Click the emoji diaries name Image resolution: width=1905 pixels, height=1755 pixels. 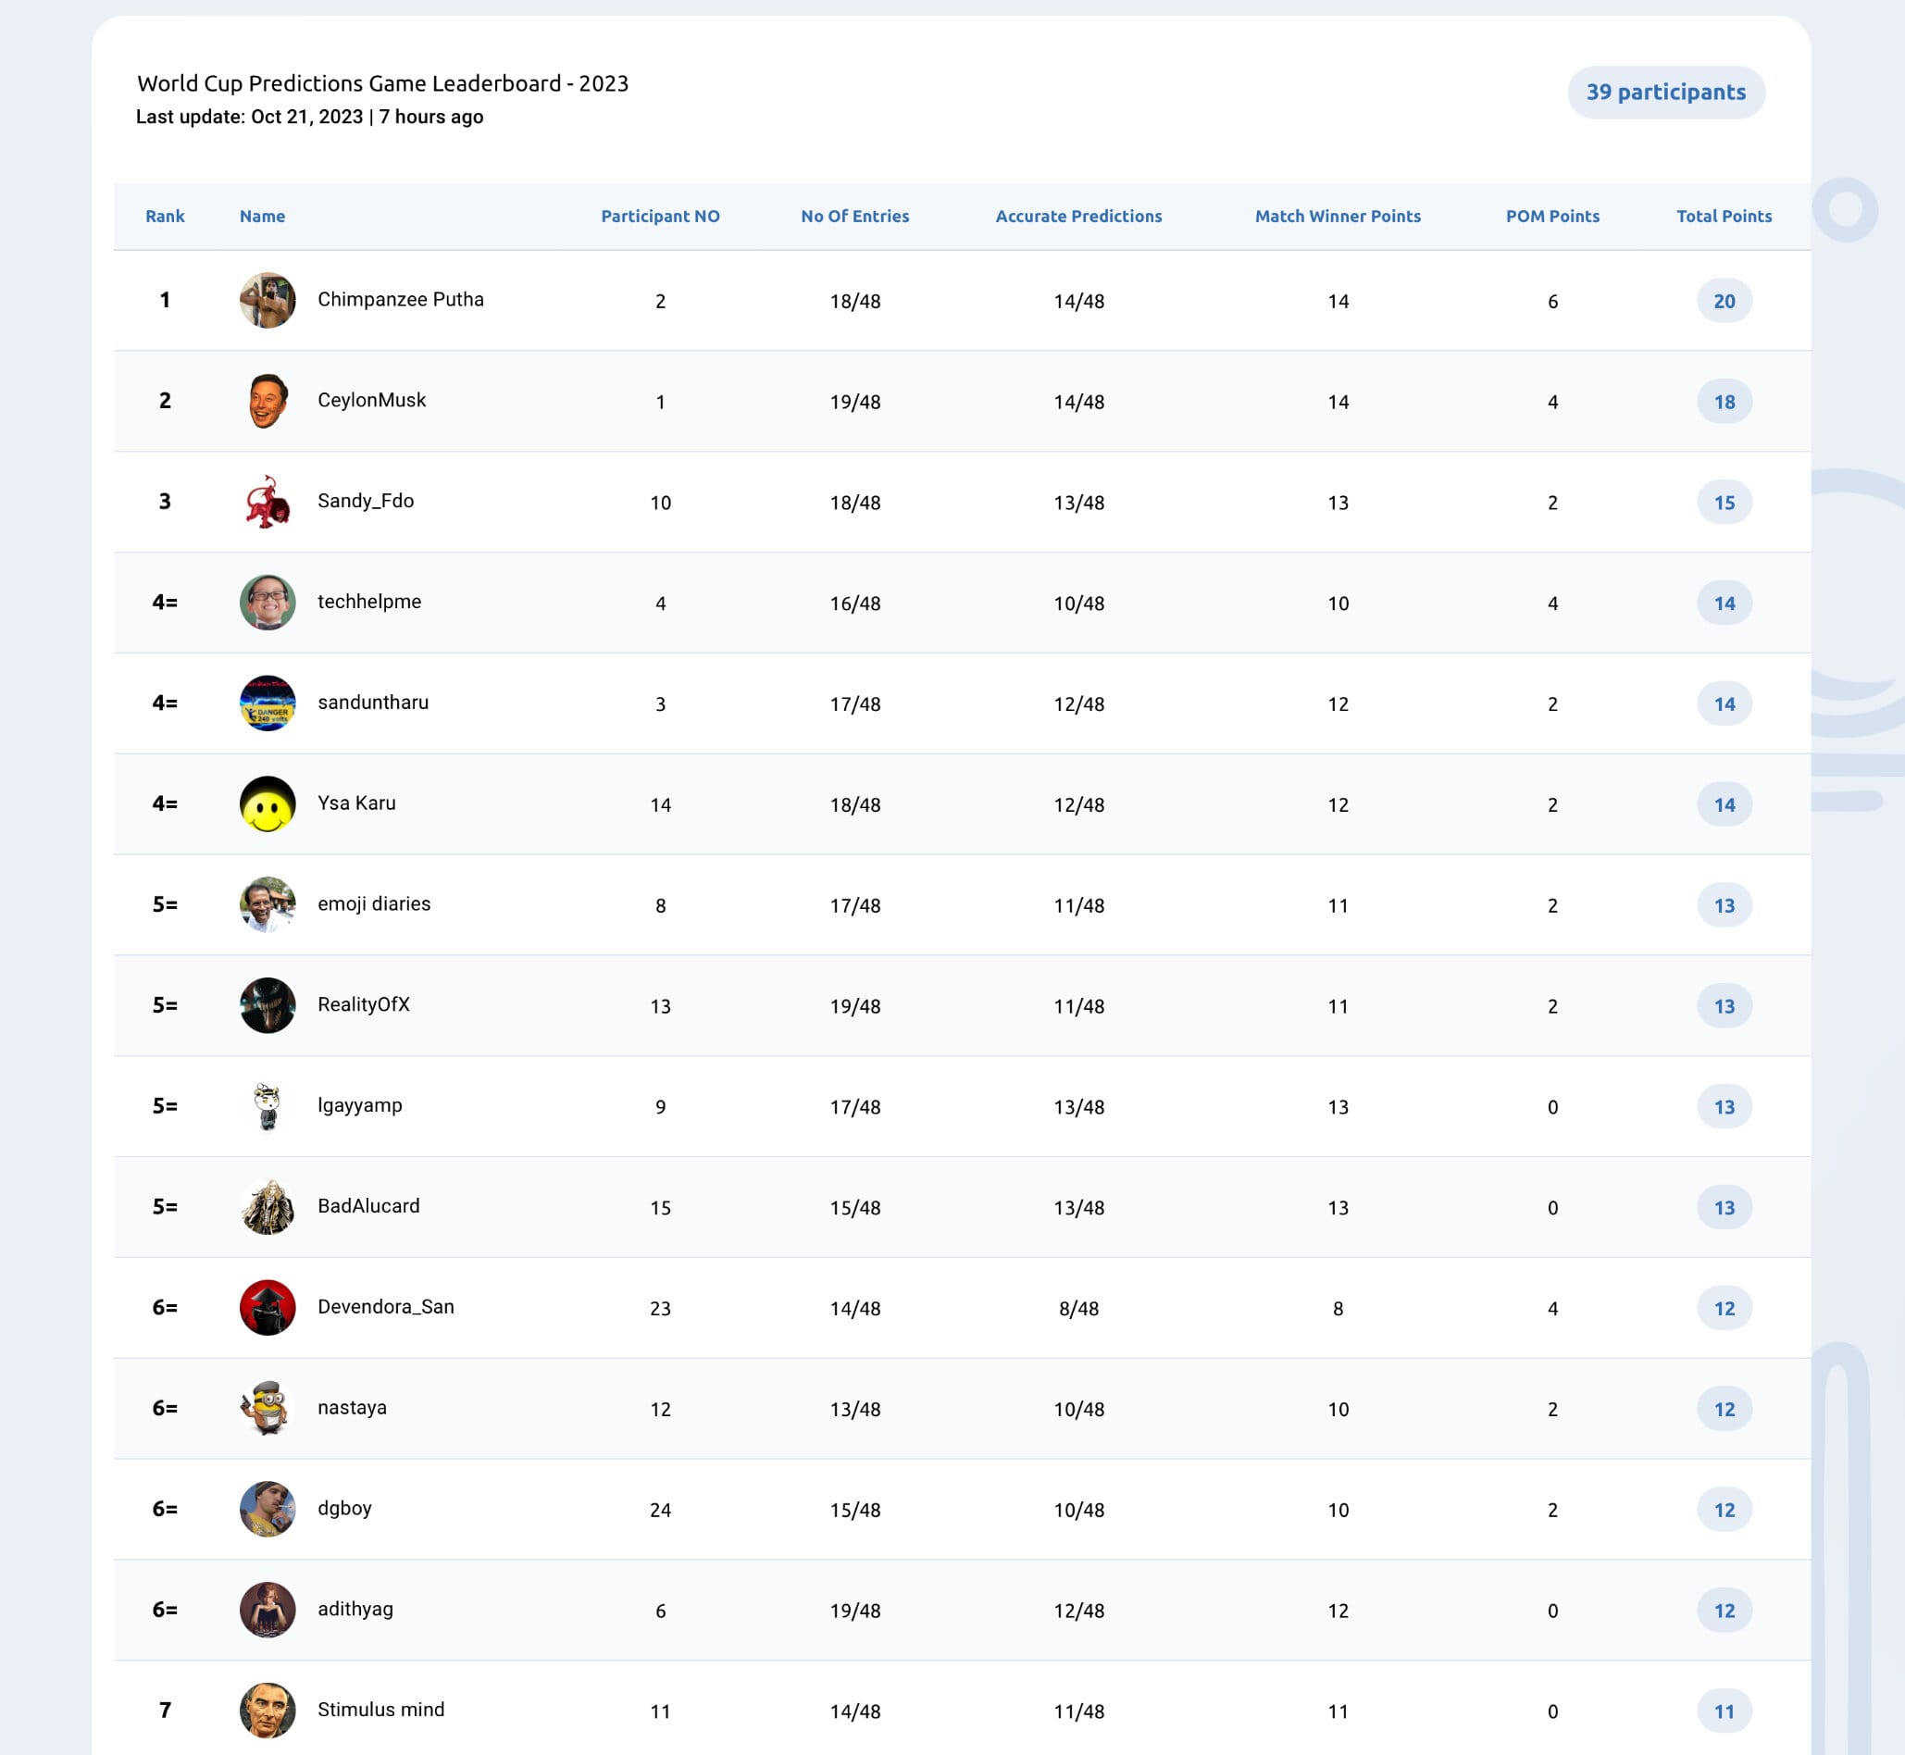point(374,903)
